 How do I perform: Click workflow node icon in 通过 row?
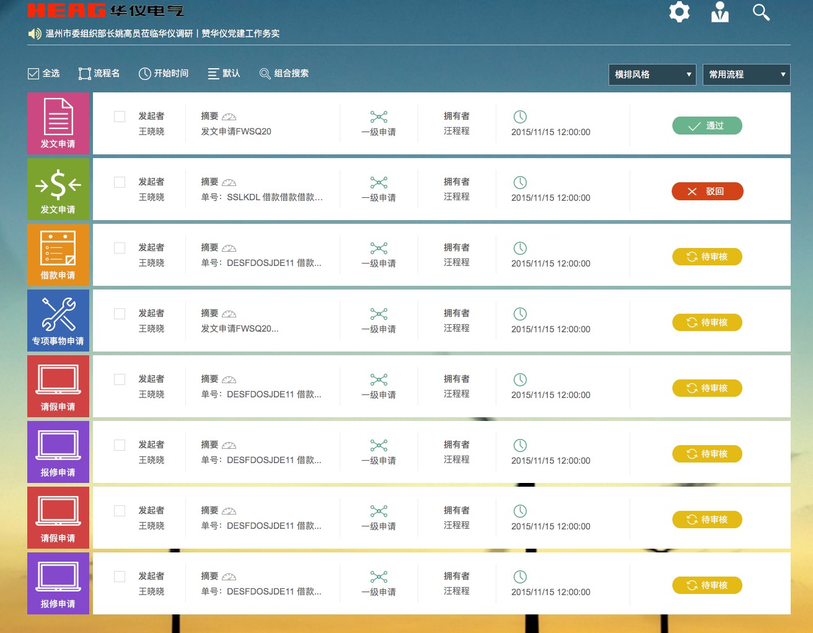pyautogui.click(x=379, y=117)
